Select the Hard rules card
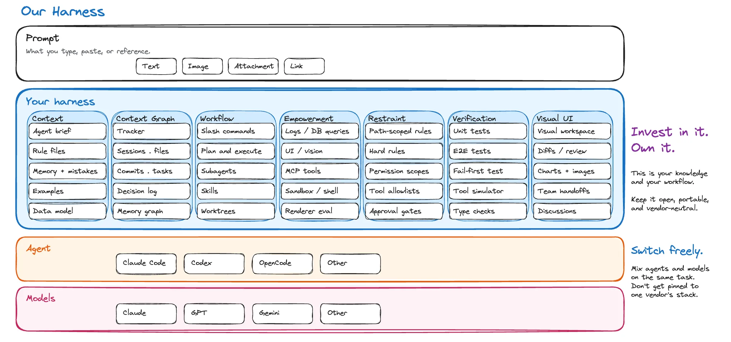 (404, 151)
